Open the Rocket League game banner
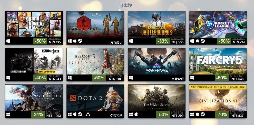254x125 pixels. point(218,24)
